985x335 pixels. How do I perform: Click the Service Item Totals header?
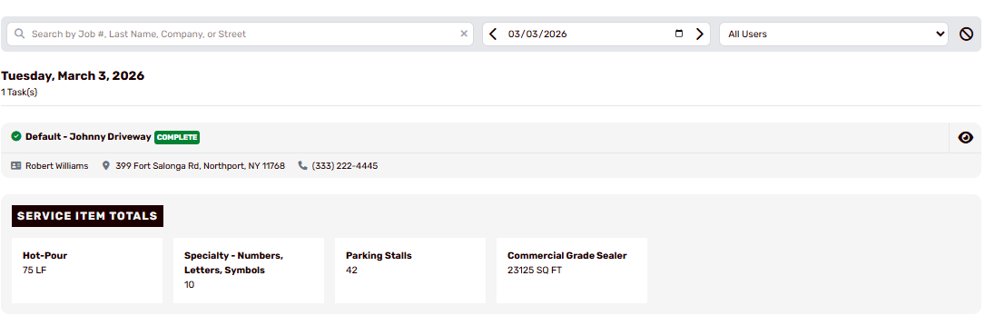(x=87, y=216)
